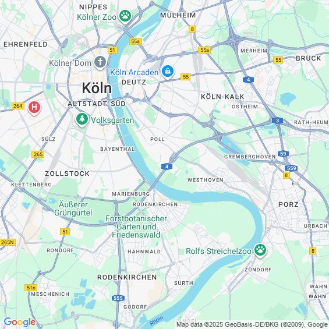Select the Forstbotanischer Garten und Friedenswald label
Viewport: 329px width, 329px height.
tap(136, 227)
